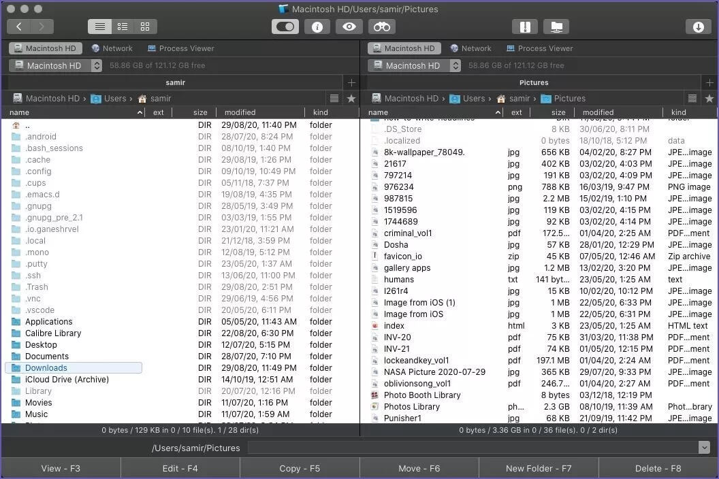The height and width of the screenshot is (479, 719).
Task: Select the Desktop folder icon
Action: [16, 345]
